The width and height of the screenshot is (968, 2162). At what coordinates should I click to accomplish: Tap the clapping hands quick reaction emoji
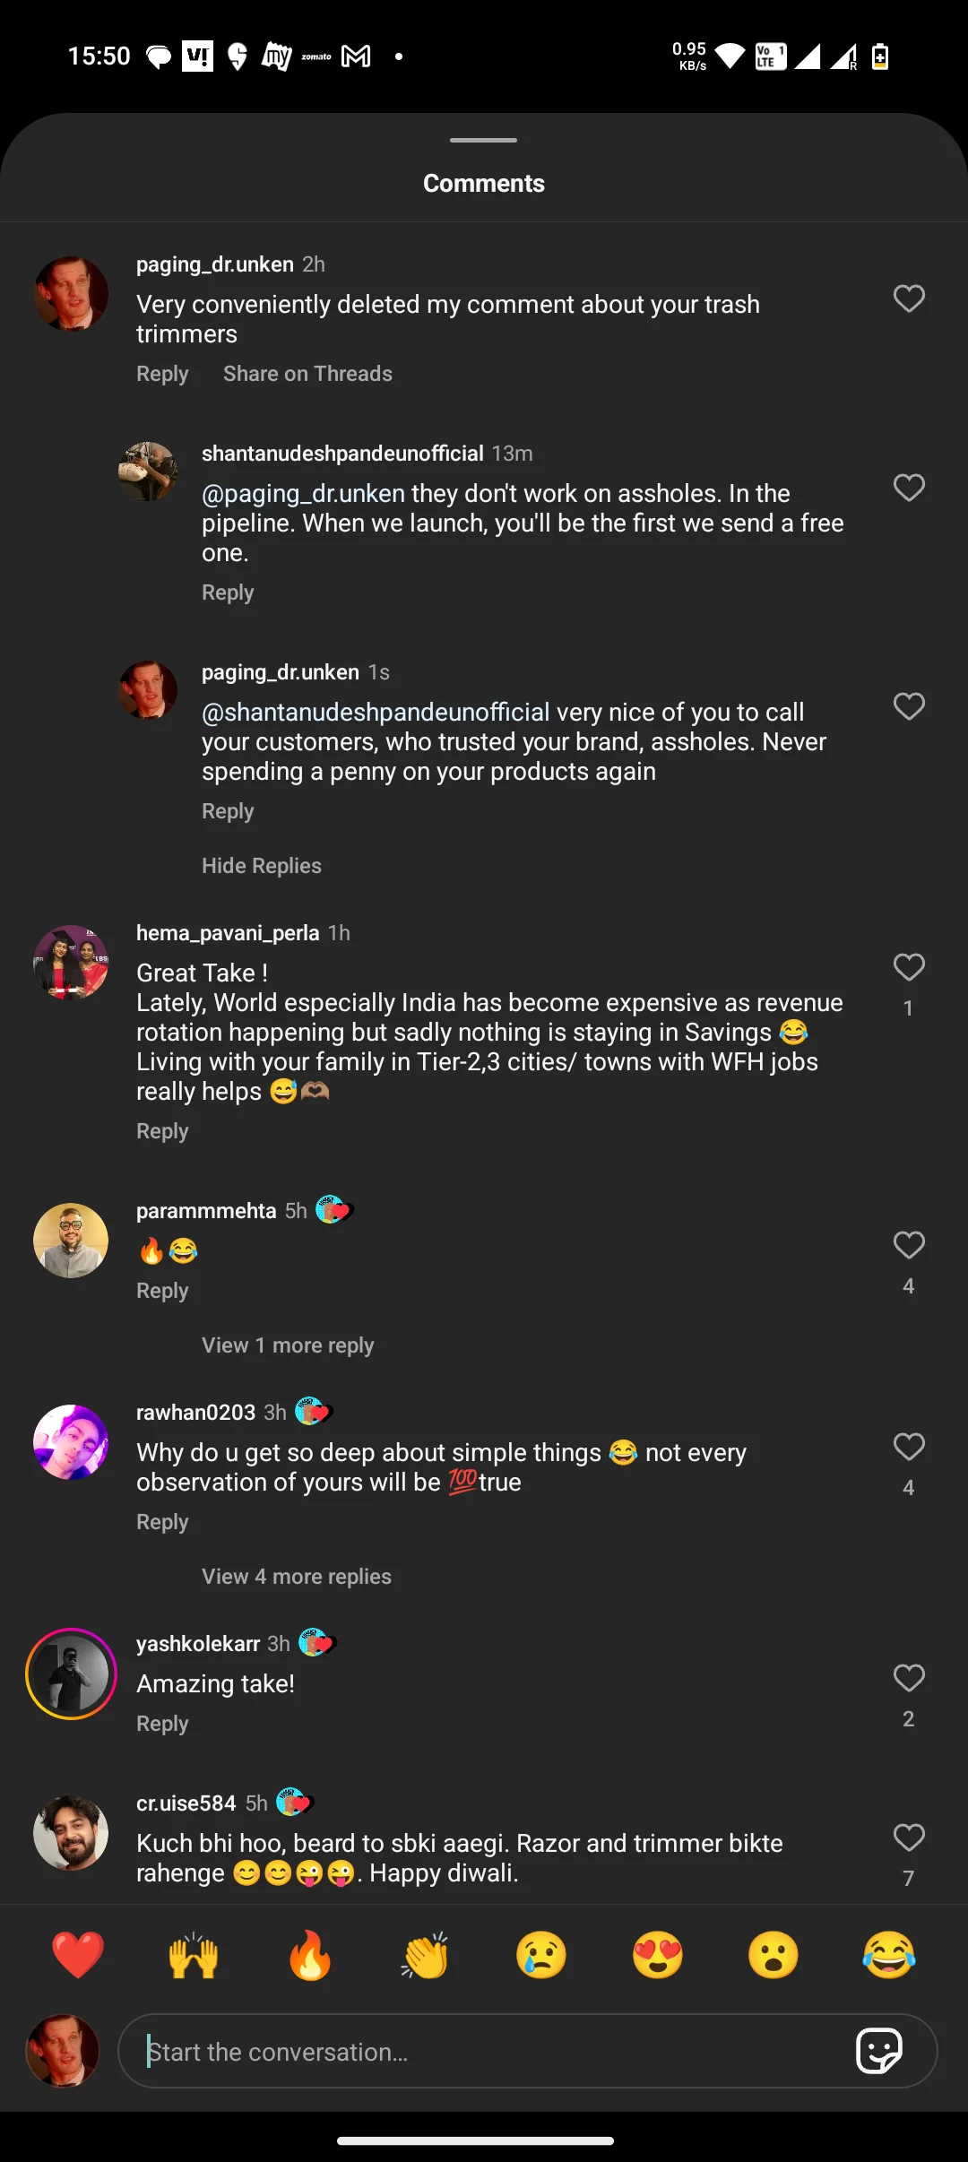[426, 1955]
